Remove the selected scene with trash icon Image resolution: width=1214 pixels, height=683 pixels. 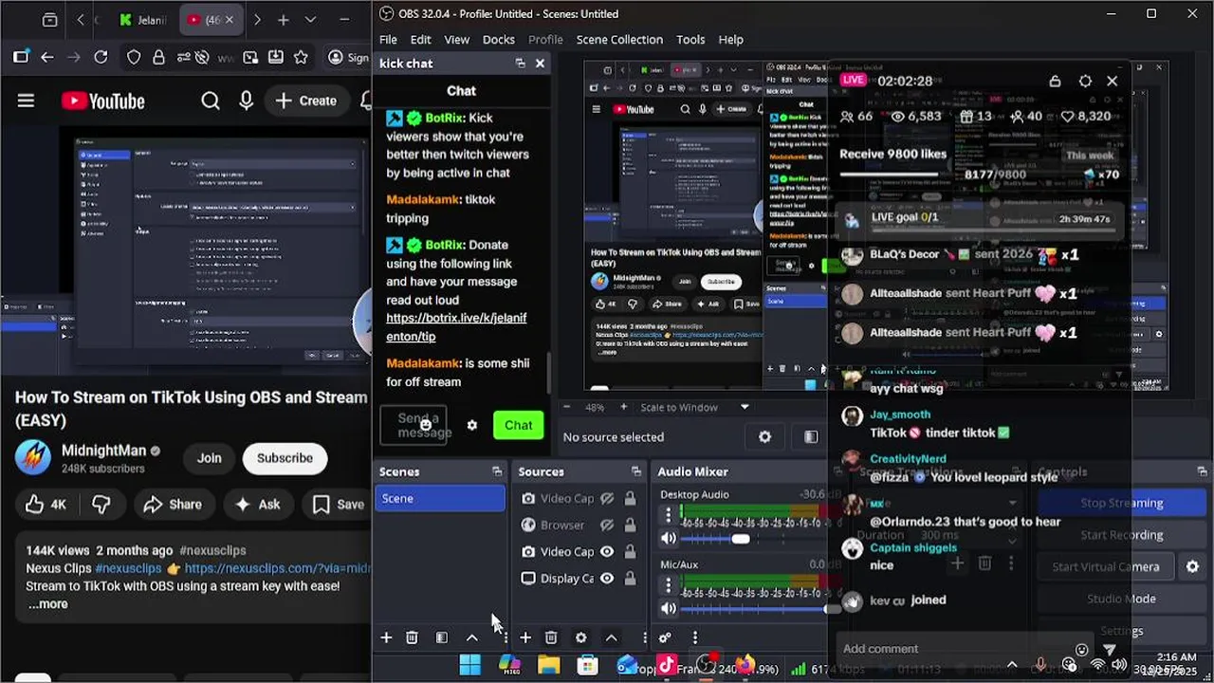[x=412, y=637]
